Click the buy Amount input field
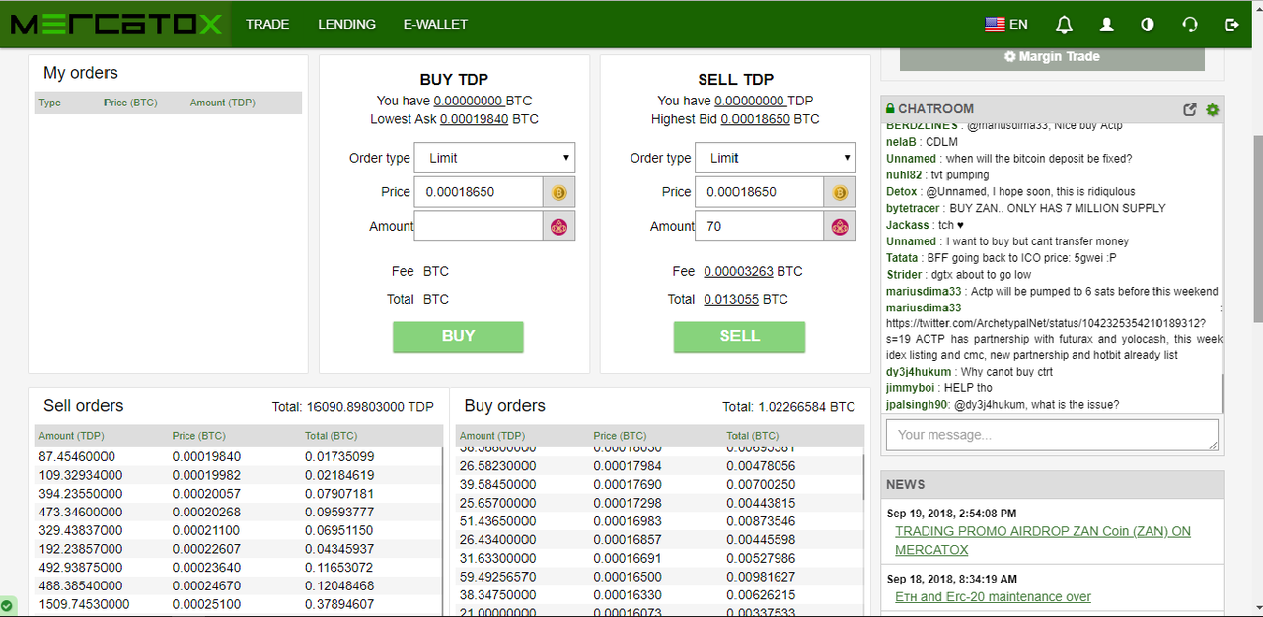1263x617 pixels. [x=479, y=226]
